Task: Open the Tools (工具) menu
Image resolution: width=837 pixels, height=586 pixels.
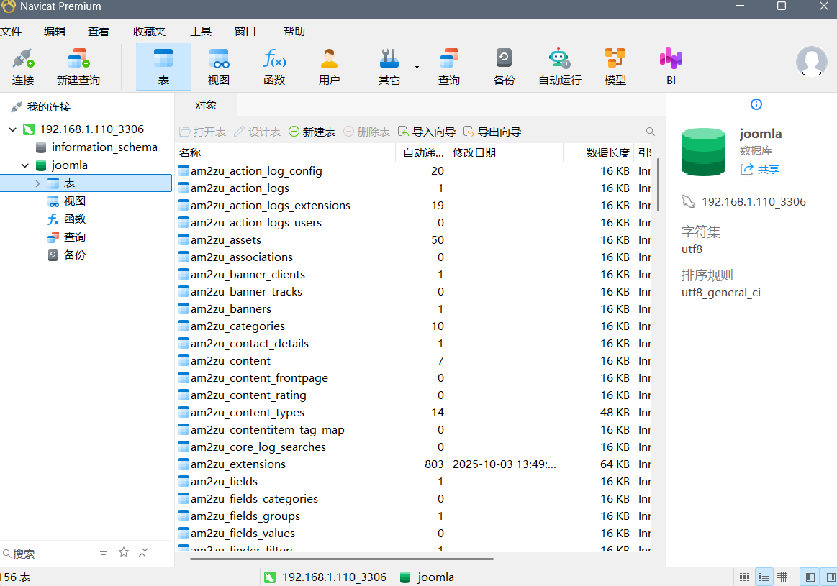Action: click(201, 31)
